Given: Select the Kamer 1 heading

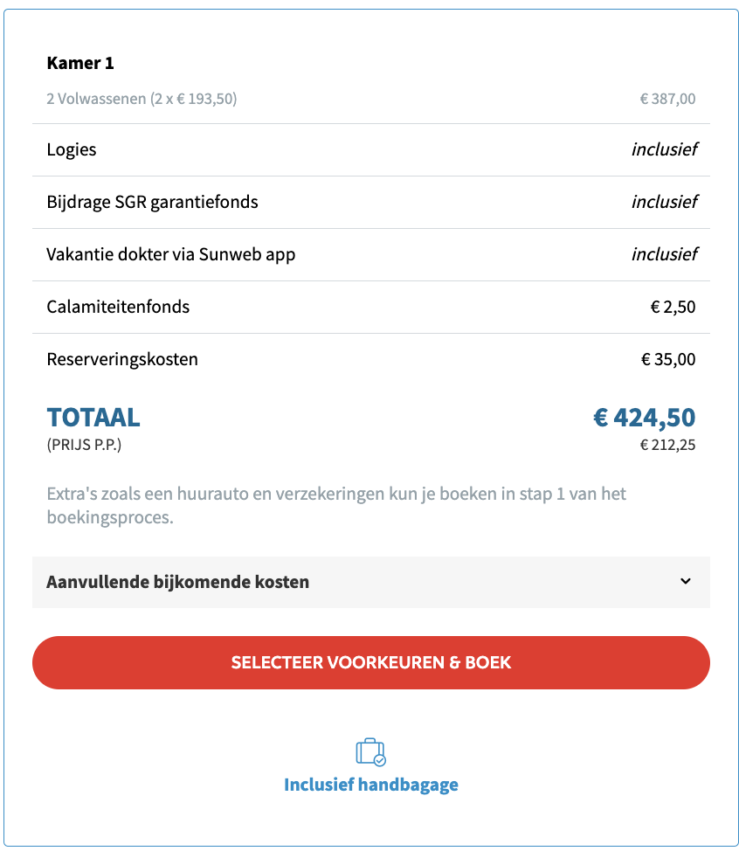Looking at the screenshot, I should tap(80, 63).
